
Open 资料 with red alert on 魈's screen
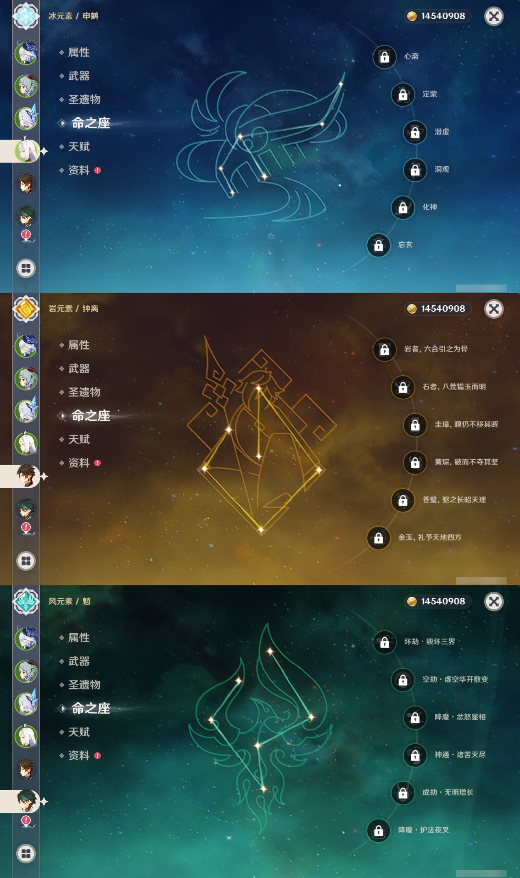tap(80, 756)
